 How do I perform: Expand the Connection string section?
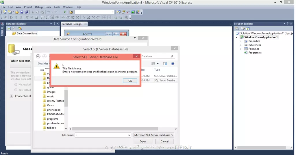12,96
